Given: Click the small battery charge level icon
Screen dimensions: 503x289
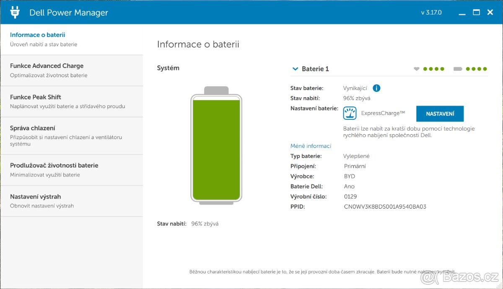Looking at the screenshot, I should pyautogui.click(x=458, y=69).
